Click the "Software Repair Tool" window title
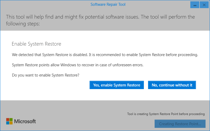The image size is (210, 131). 108,4
